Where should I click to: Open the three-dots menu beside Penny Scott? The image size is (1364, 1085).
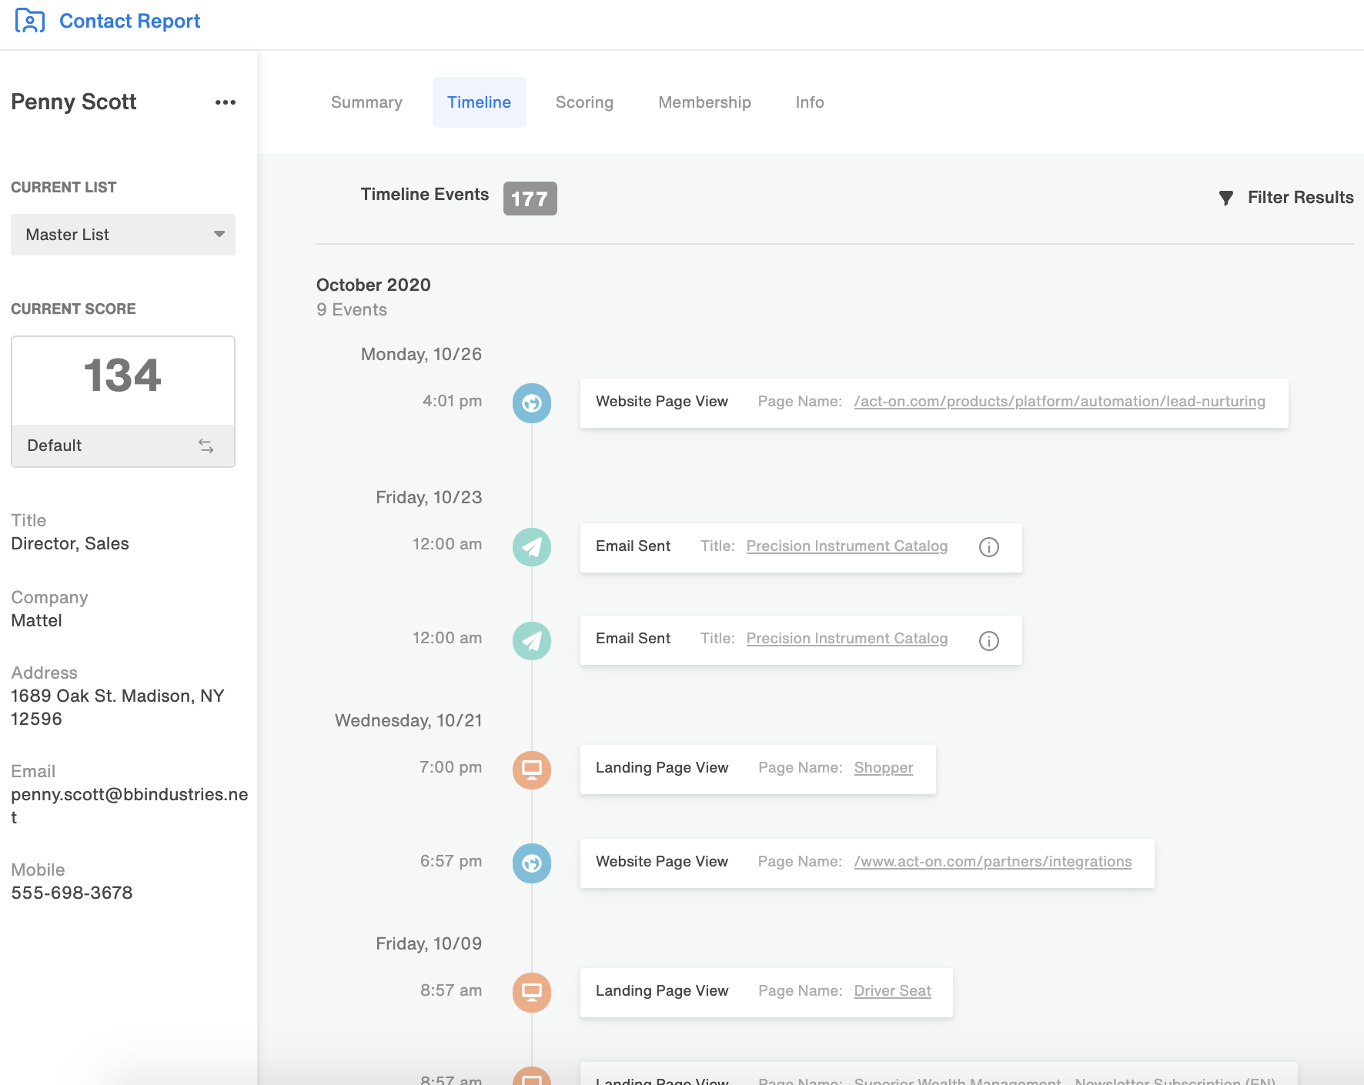point(226,102)
